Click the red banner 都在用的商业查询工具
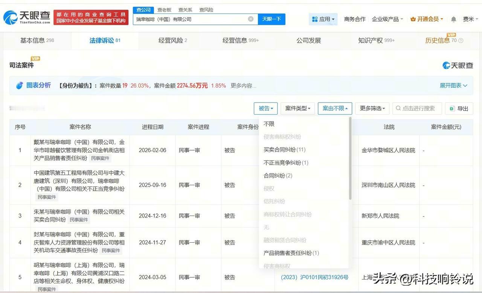The height and width of the screenshot is (293, 482). coord(91,17)
